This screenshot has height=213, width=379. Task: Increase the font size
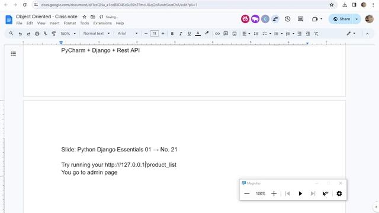(x=163, y=34)
